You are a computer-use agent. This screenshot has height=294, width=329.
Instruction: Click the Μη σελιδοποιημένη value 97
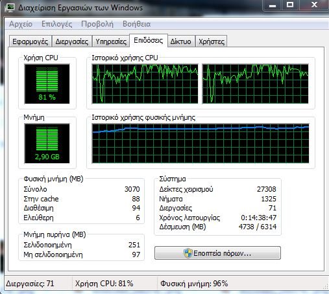[136, 254]
